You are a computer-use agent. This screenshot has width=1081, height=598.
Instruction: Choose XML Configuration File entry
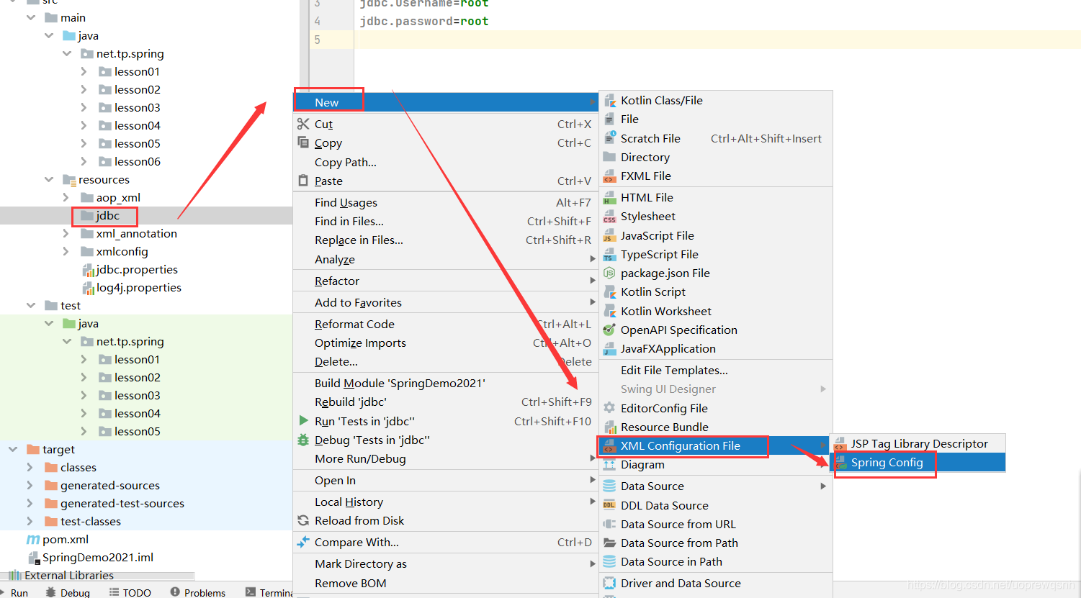715,446
